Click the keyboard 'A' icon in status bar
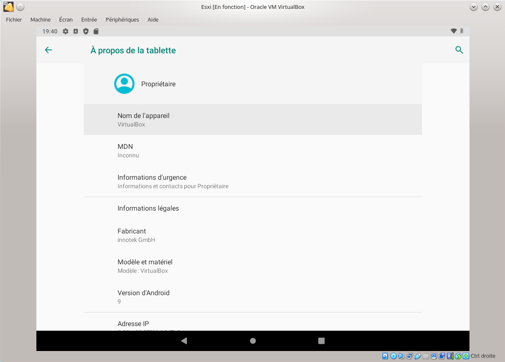This screenshot has height=362, width=505. (76, 31)
